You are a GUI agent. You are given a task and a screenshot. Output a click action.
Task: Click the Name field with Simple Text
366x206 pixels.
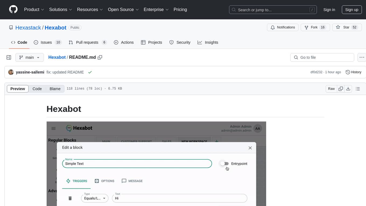[x=137, y=163]
